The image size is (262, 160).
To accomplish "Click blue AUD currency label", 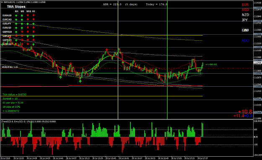I will click(245, 41).
